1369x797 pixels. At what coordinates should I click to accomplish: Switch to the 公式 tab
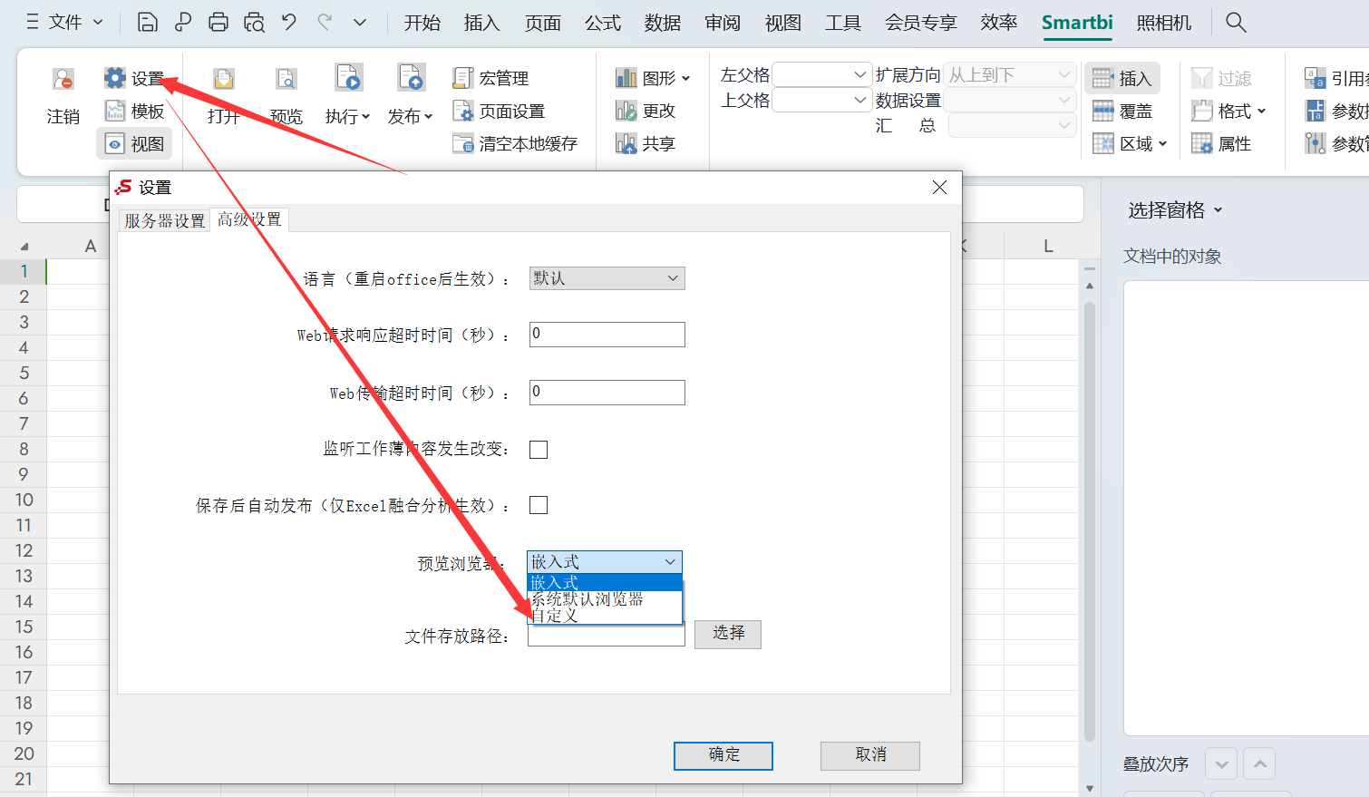coord(603,23)
